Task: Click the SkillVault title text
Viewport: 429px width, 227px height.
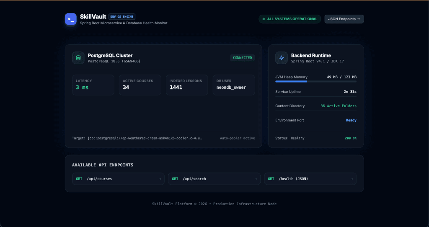Action: click(x=93, y=17)
